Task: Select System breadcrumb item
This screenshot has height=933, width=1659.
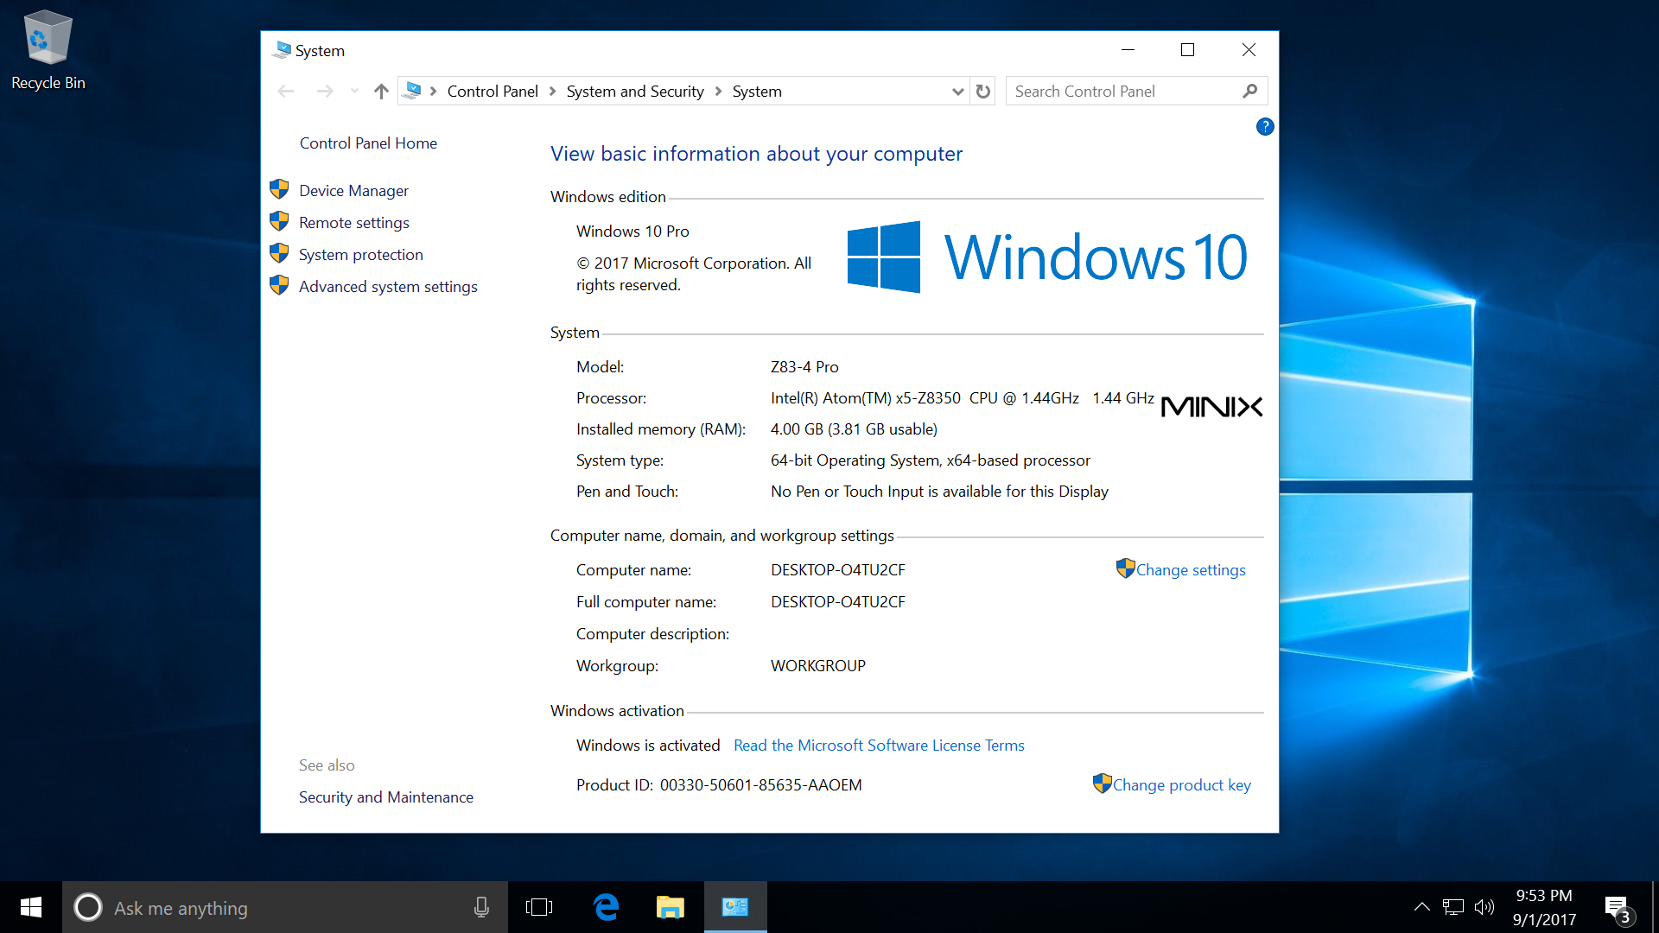Action: 757,91
